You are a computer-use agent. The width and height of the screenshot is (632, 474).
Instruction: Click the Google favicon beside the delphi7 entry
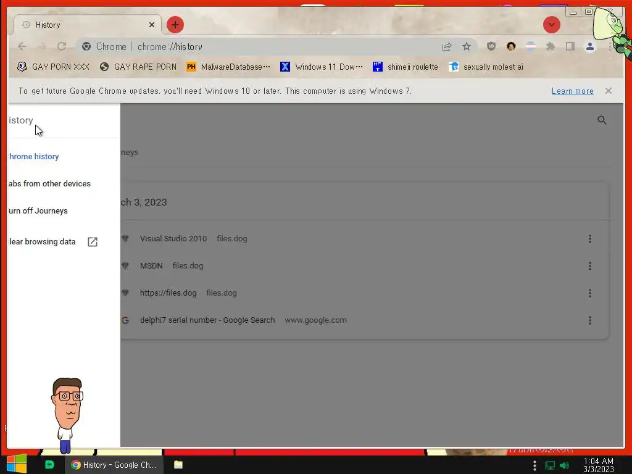pyautogui.click(x=125, y=320)
